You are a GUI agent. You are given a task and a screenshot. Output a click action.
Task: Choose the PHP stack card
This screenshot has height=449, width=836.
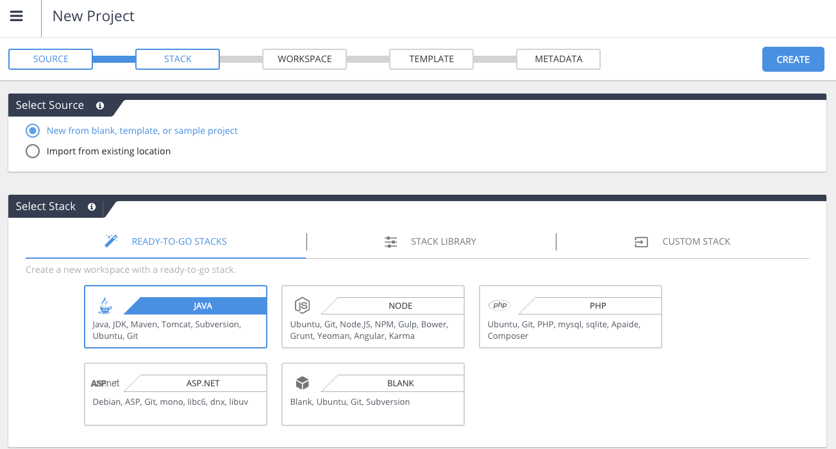(571, 316)
